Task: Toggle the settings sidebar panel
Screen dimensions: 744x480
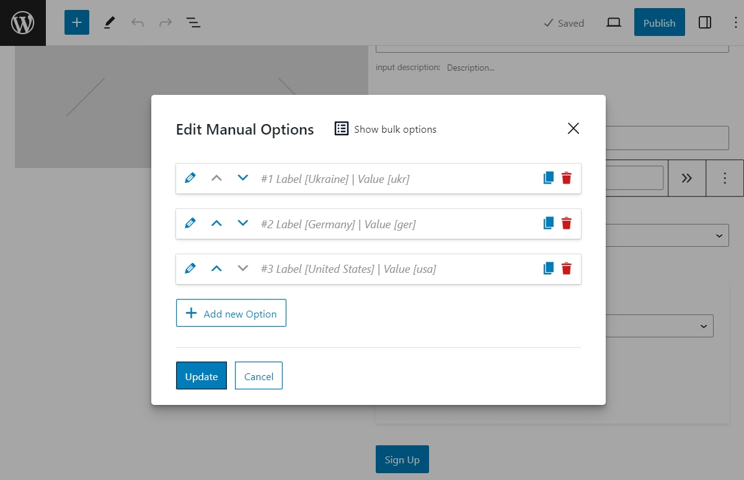Action: click(705, 23)
